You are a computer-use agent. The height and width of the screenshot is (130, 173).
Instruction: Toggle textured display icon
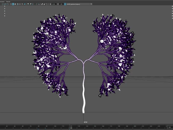20,4
